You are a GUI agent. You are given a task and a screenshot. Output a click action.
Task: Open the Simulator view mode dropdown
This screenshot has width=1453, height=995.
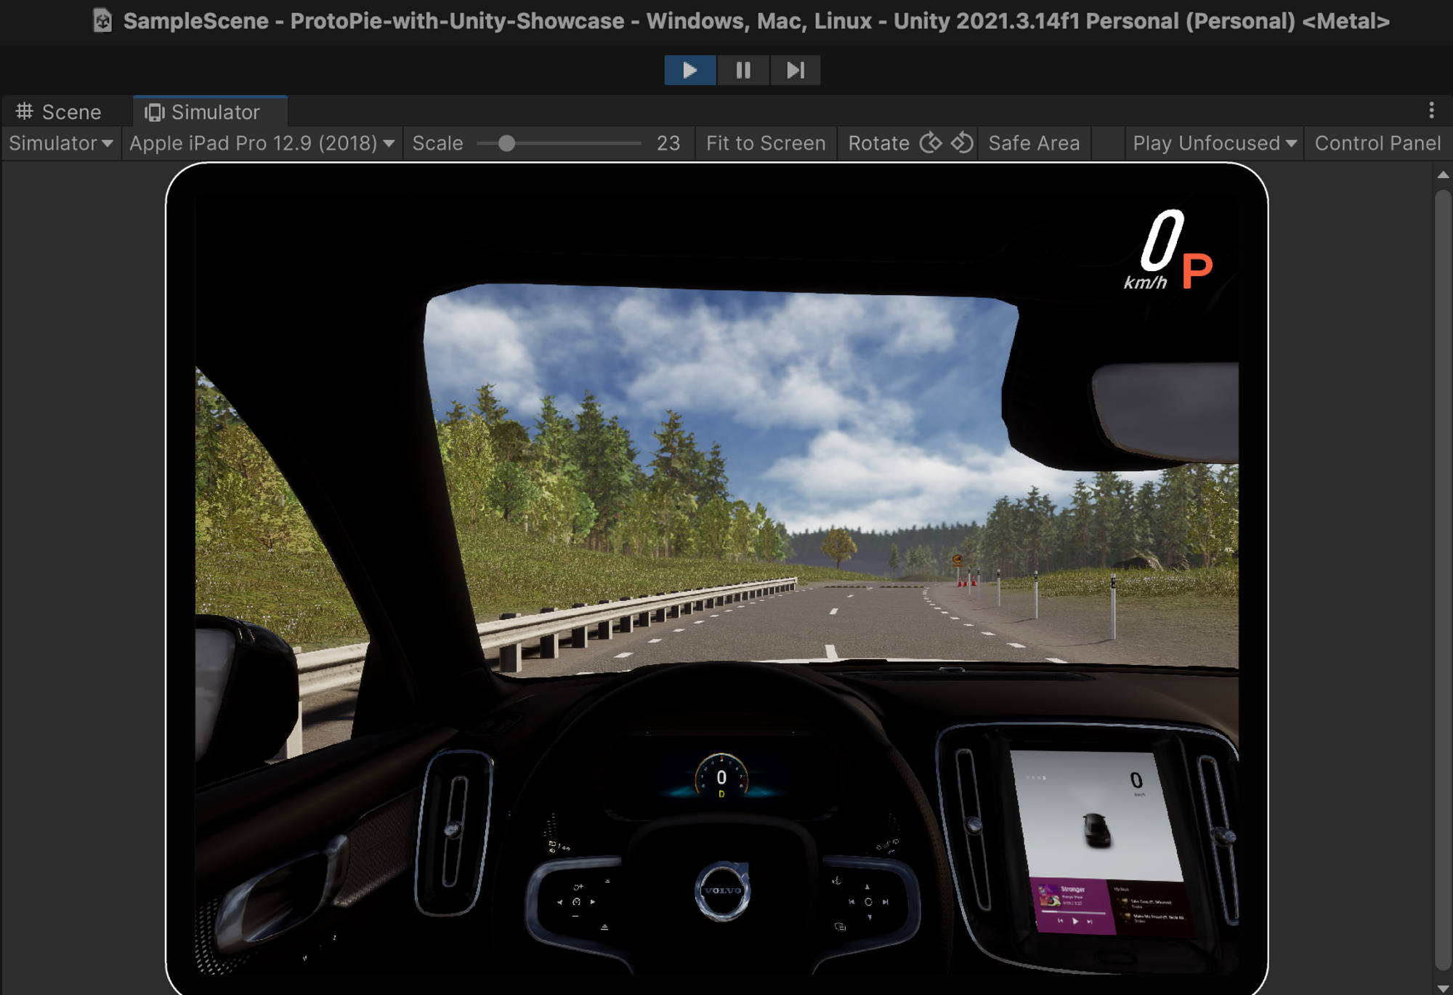click(x=60, y=143)
